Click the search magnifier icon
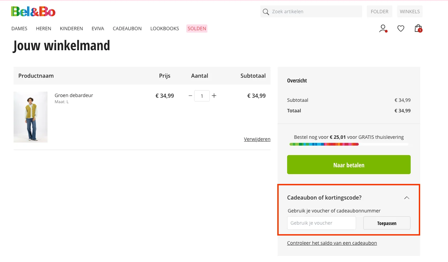The image size is (448, 262). click(266, 12)
